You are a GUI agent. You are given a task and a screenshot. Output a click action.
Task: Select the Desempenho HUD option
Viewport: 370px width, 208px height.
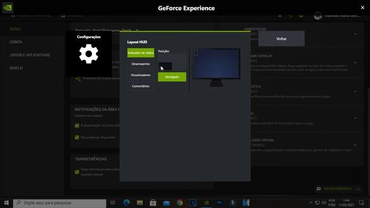pyautogui.click(x=140, y=64)
